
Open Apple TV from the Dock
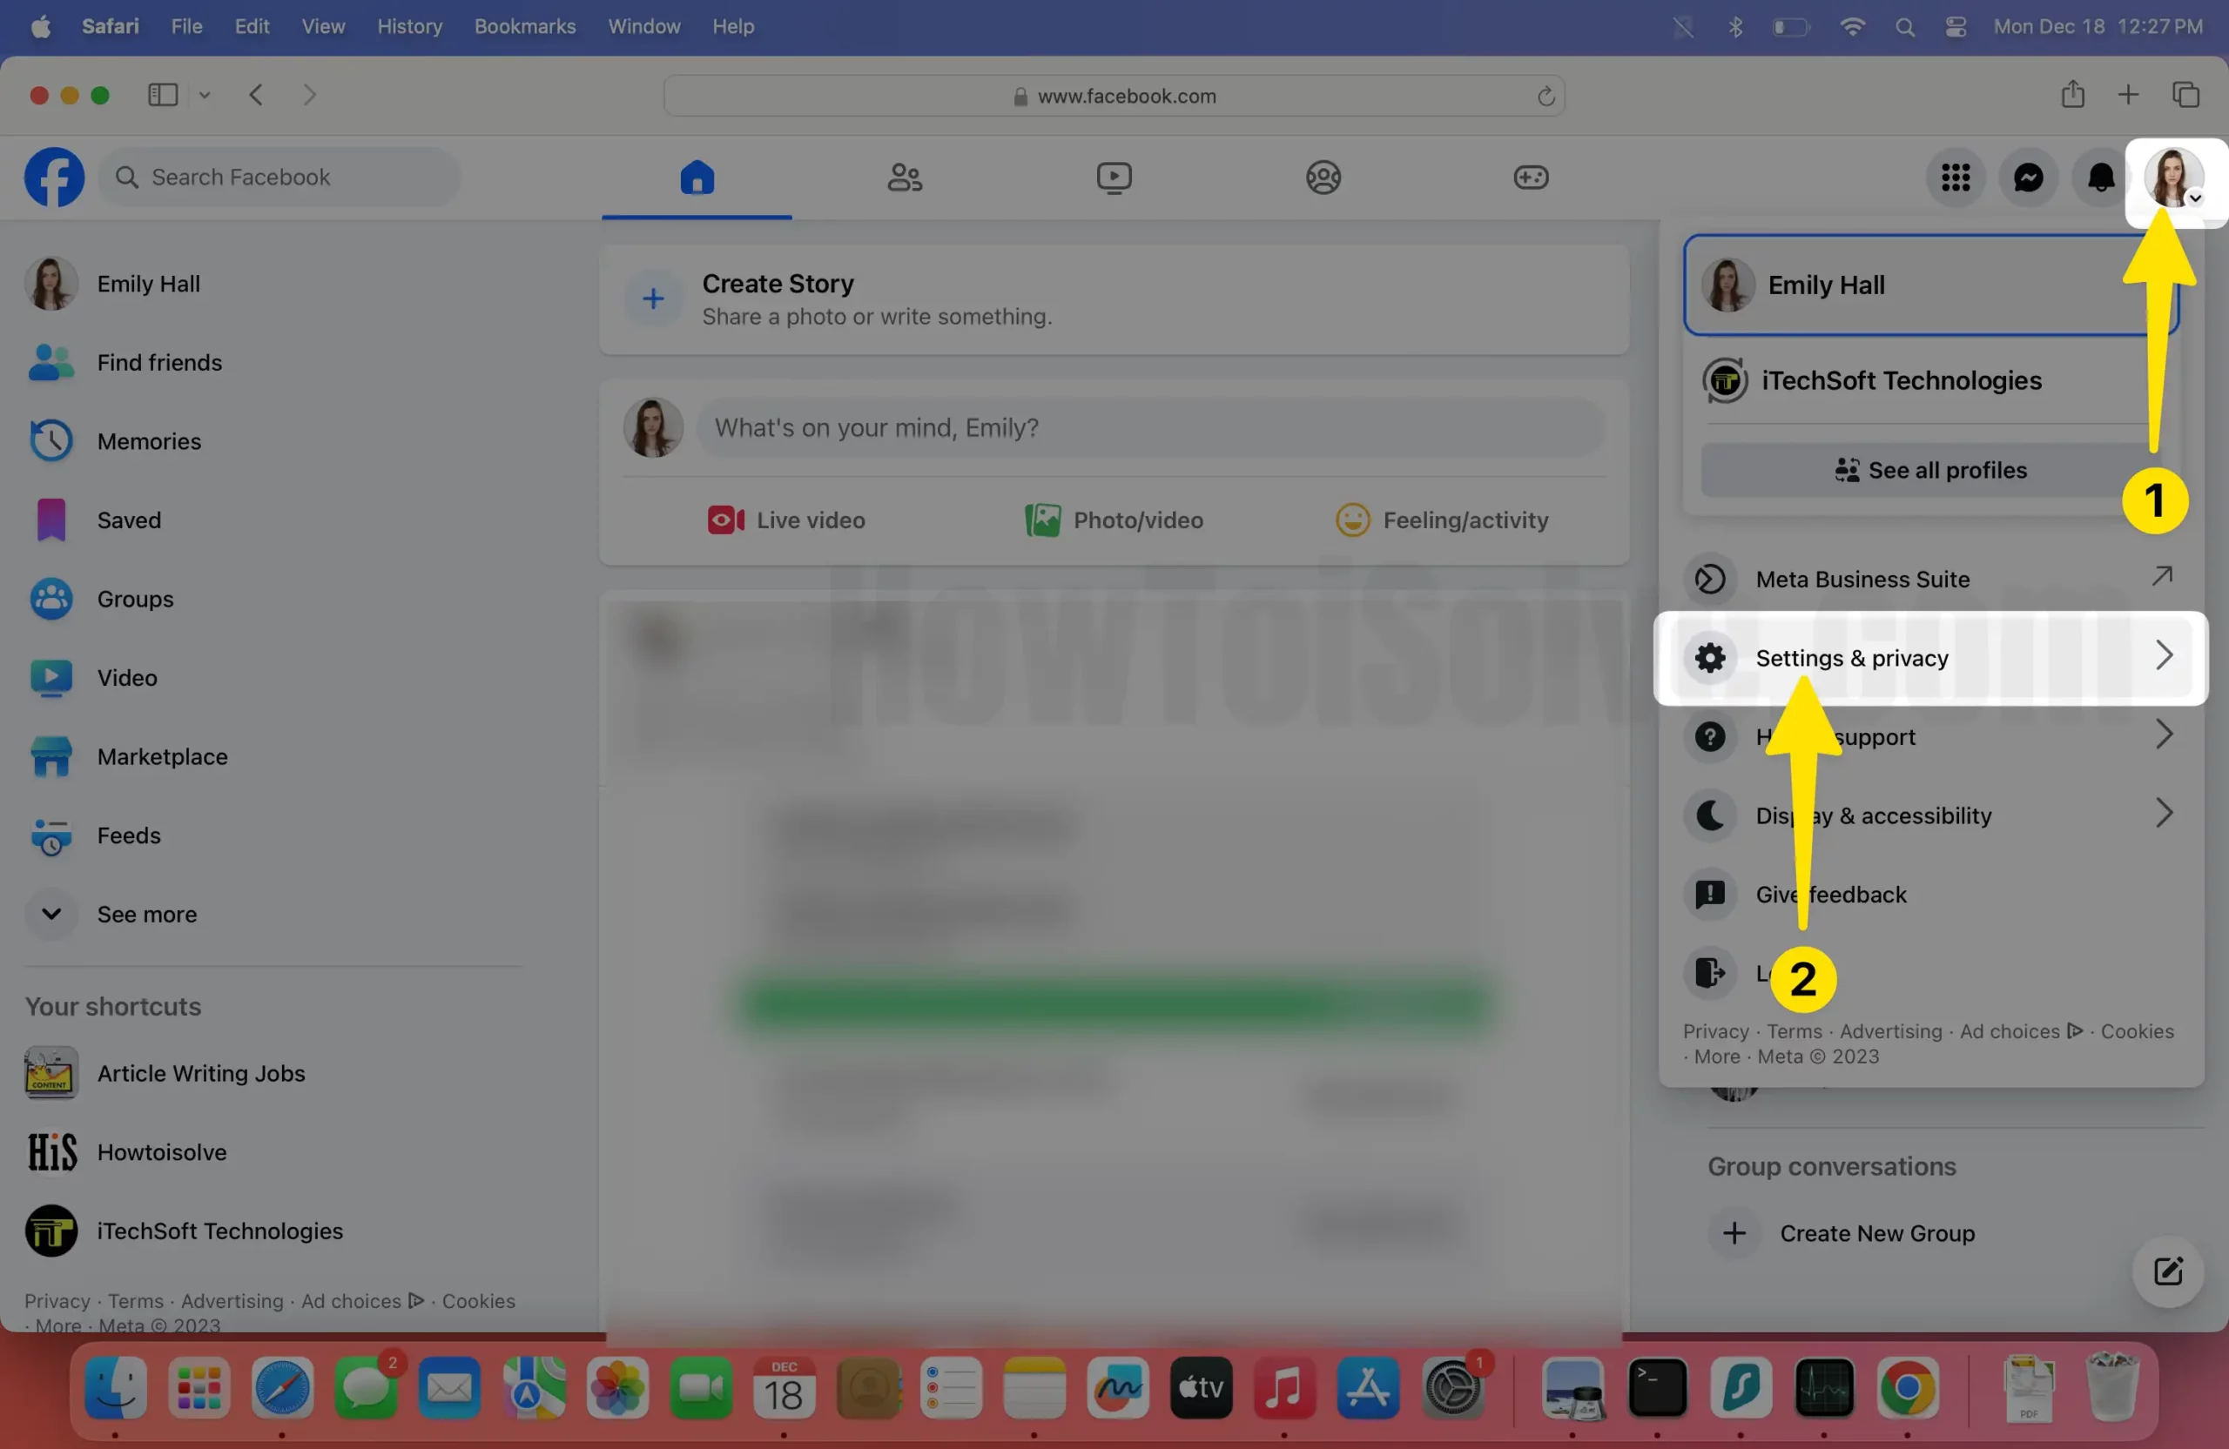tap(1201, 1387)
